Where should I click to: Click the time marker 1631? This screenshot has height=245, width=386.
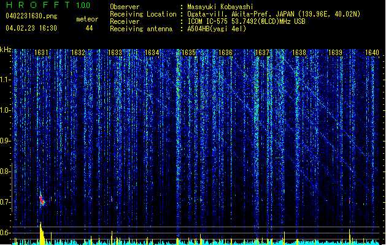click(41, 53)
